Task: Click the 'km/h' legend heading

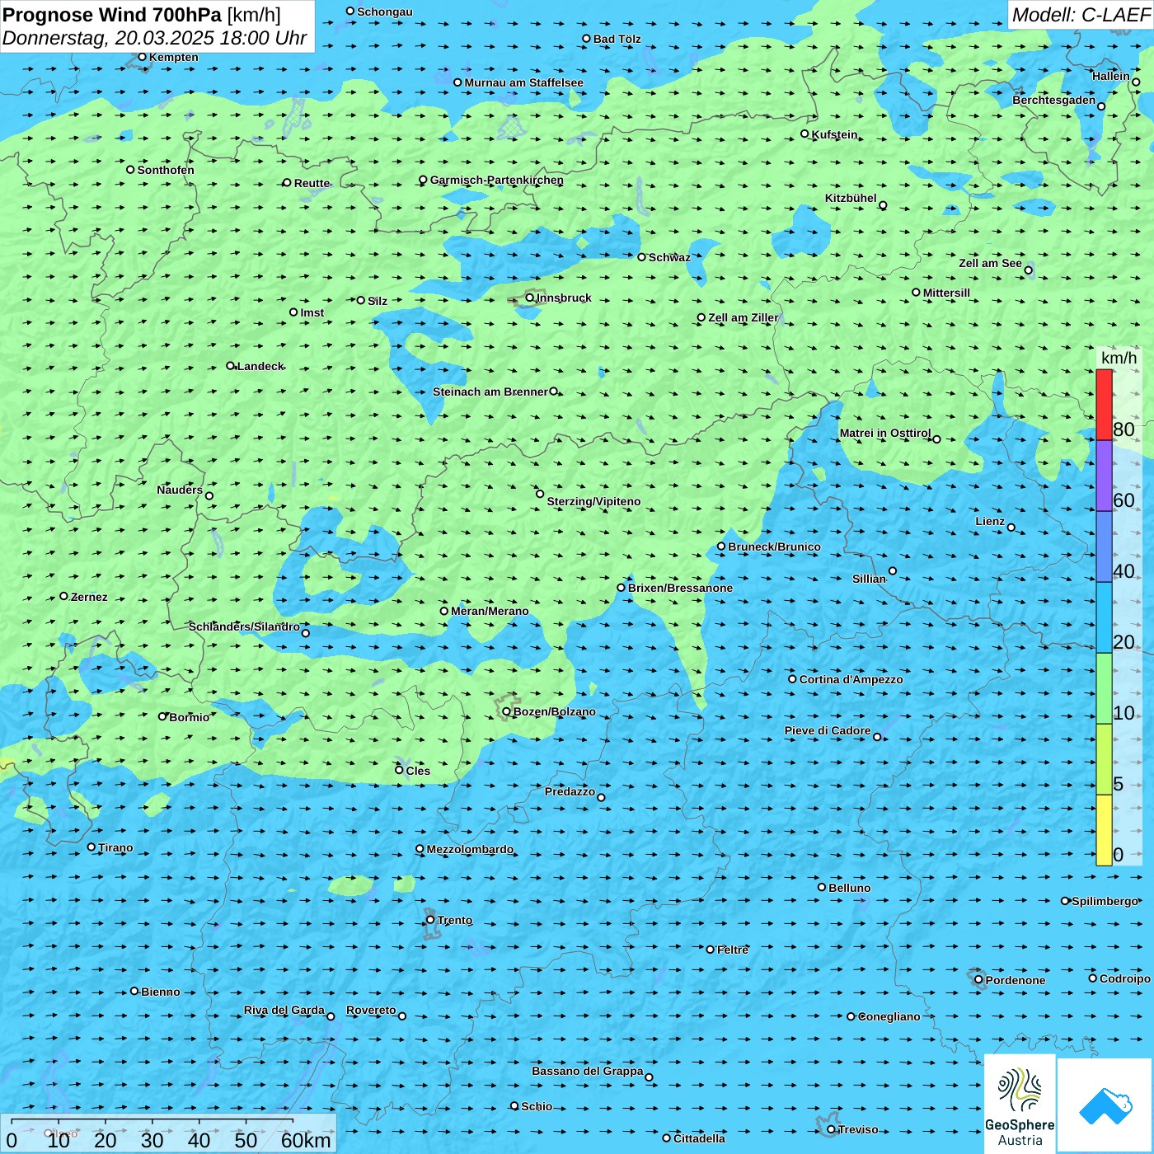Action: (1119, 358)
